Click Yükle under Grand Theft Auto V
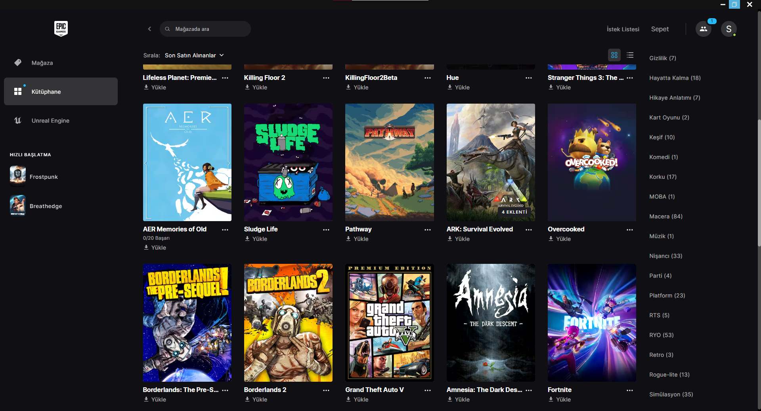This screenshot has width=761, height=411. [357, 400]
